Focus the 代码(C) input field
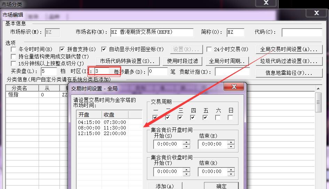 tap(302, 32)
